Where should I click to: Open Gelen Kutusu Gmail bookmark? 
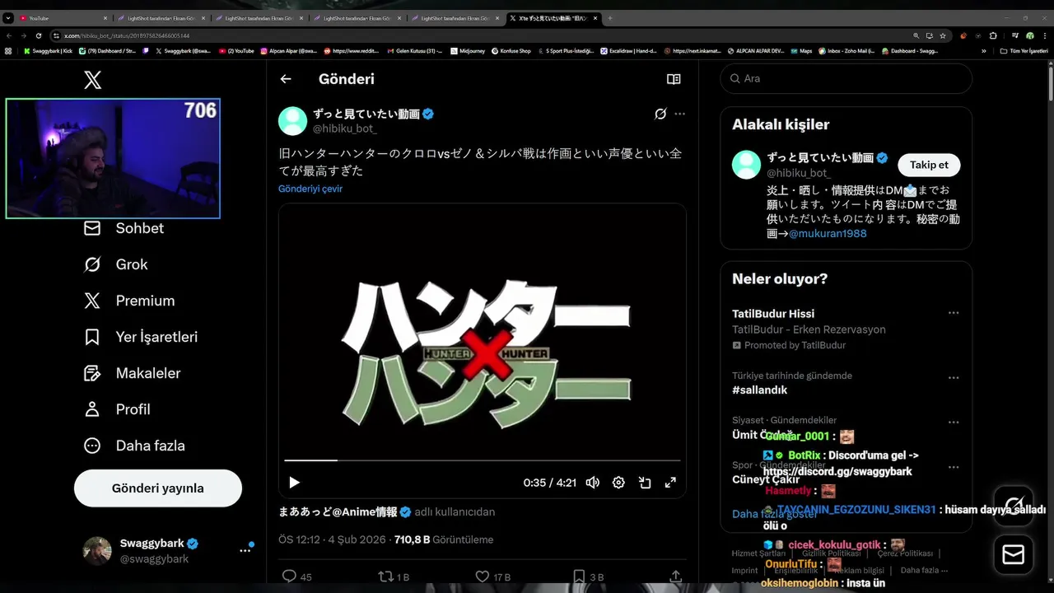pos(415,51)
